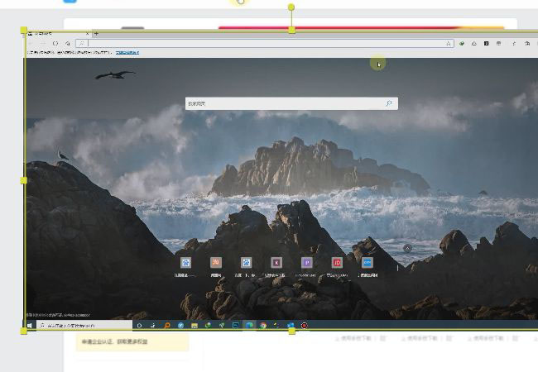The image size is (538, 372).
Task: Launch Google Chrome from the taskbar
Action: coord(263,326)
